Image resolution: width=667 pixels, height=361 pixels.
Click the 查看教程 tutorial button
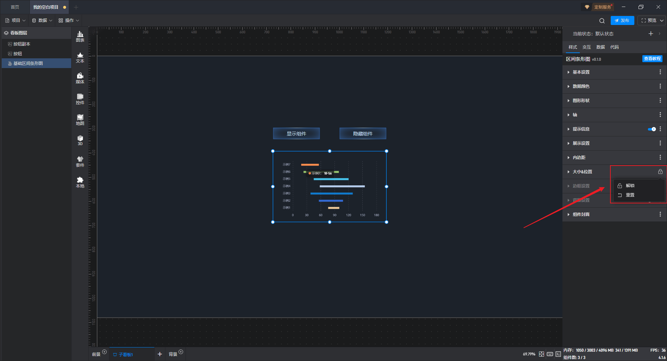pyautogui.click(x=652, y=59)
